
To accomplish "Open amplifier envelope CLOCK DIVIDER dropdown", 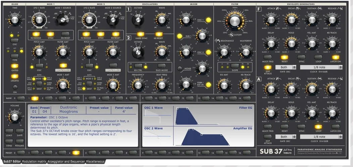I will [x=321, y=137].
